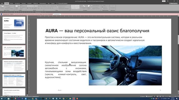The width and height of the screenshot is (179, 100).
Task: Click the Общий доступ share button
Action: pyautogui.click(x=173, y=3)
